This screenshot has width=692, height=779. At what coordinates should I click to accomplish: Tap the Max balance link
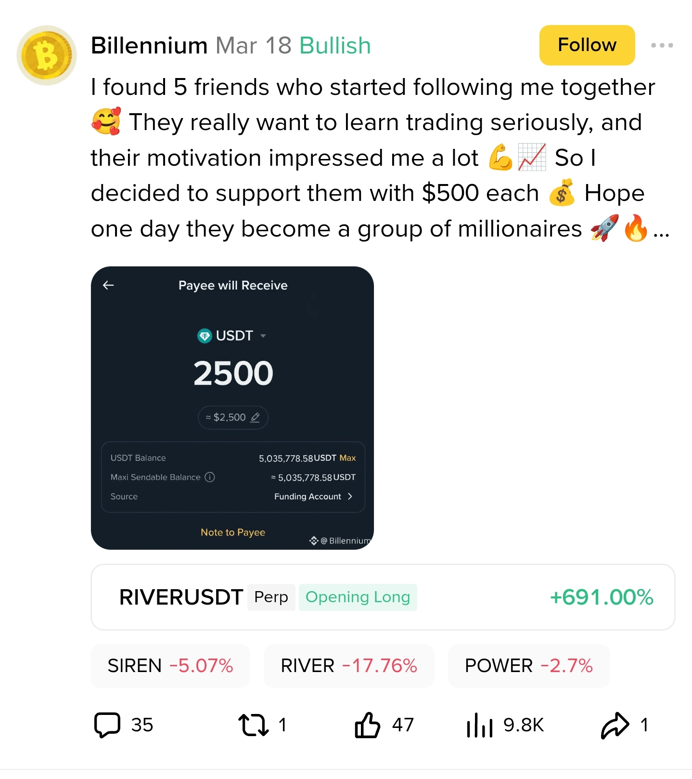(x=347, y=458)
